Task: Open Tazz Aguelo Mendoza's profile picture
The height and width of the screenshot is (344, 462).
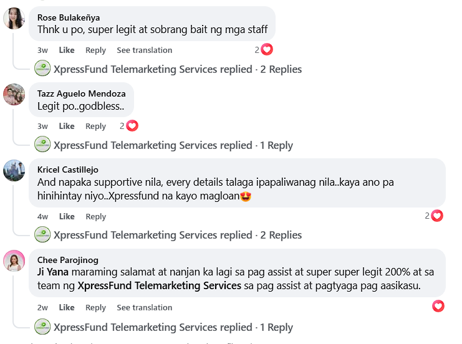Action: pos(14,95)
